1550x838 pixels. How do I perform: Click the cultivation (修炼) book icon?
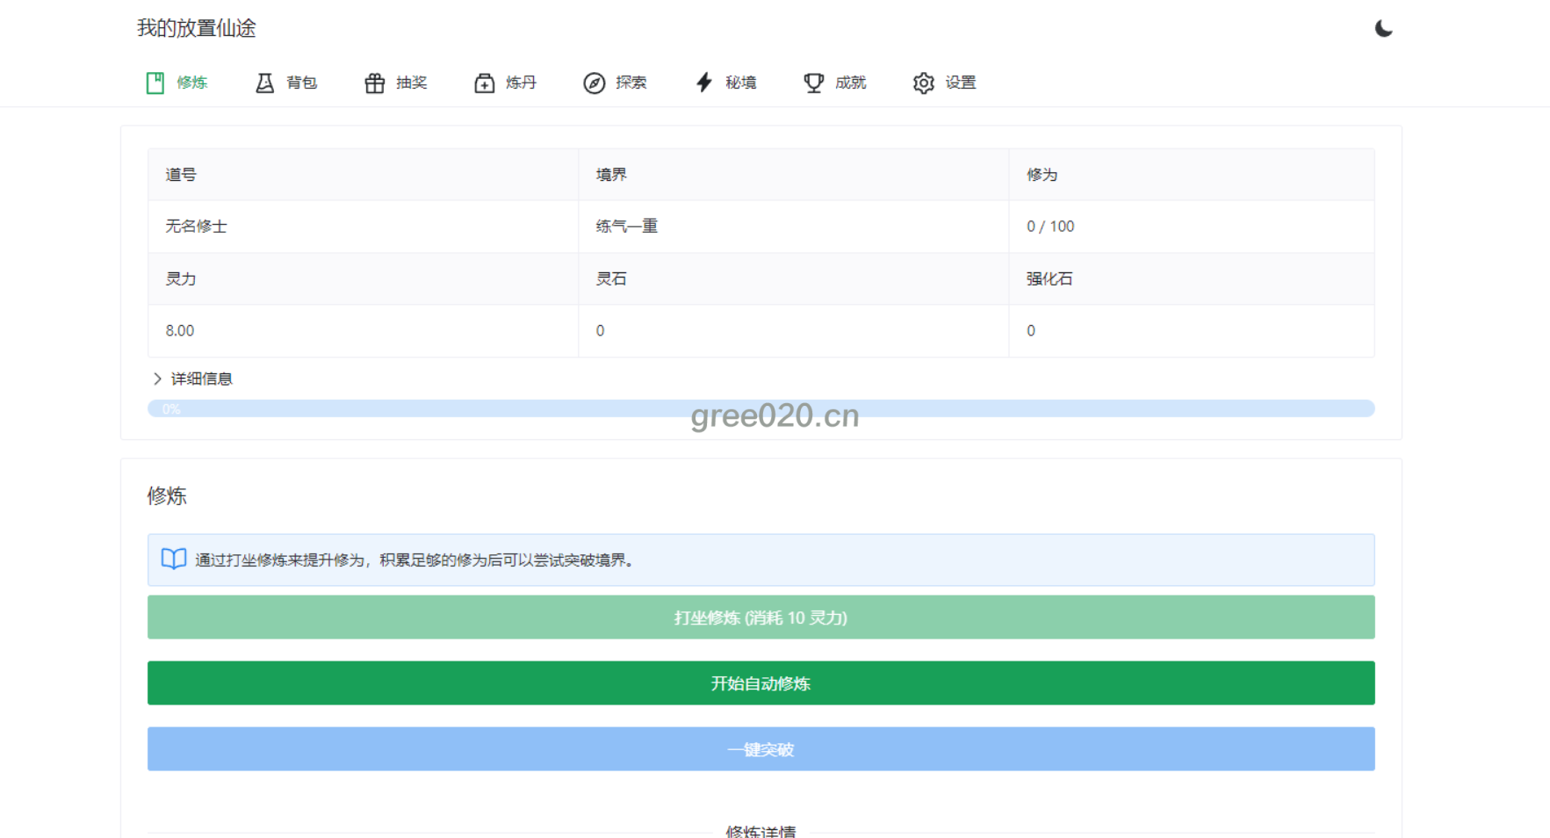pyautogui.click(x=155, y=83)
